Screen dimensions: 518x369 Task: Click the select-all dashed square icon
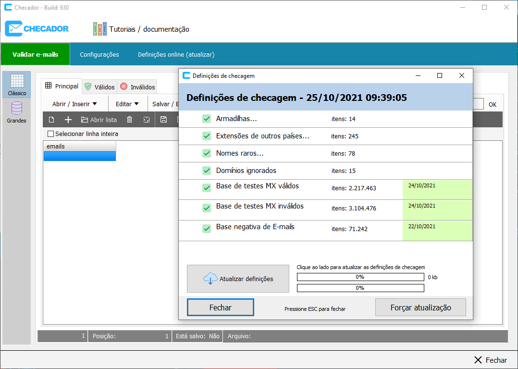tap(147, 120)
